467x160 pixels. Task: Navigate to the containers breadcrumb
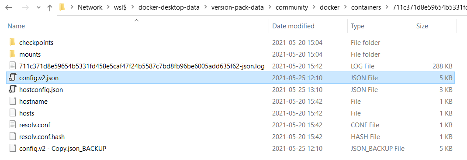pyautogui.click(x=366, y=8)
